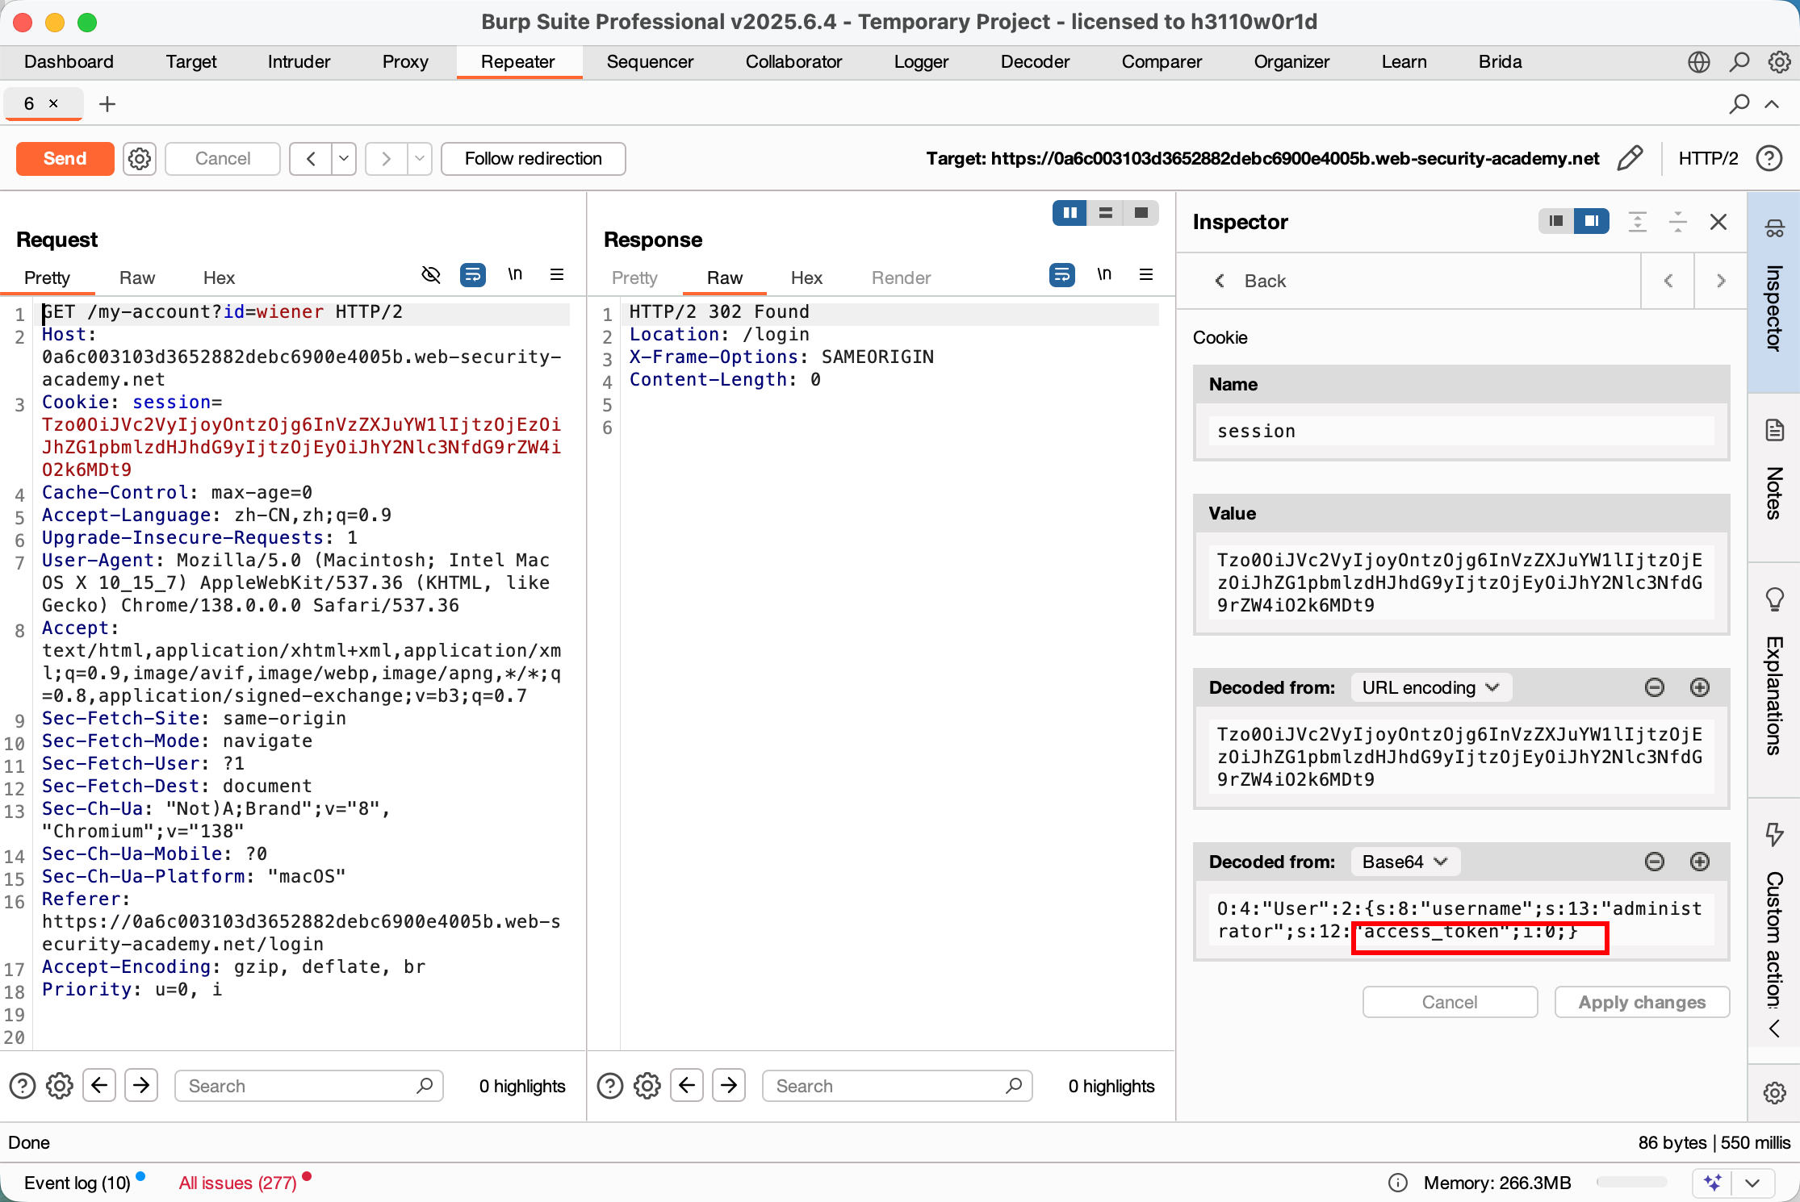Open history back dropdown arrow
This screenshot has width=1800, height=1202.
344,158
